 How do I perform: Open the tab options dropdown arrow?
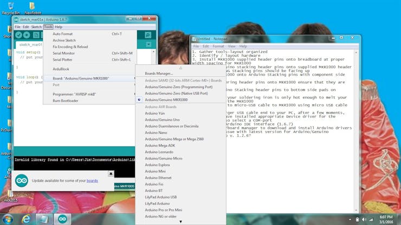click(148, 44)
